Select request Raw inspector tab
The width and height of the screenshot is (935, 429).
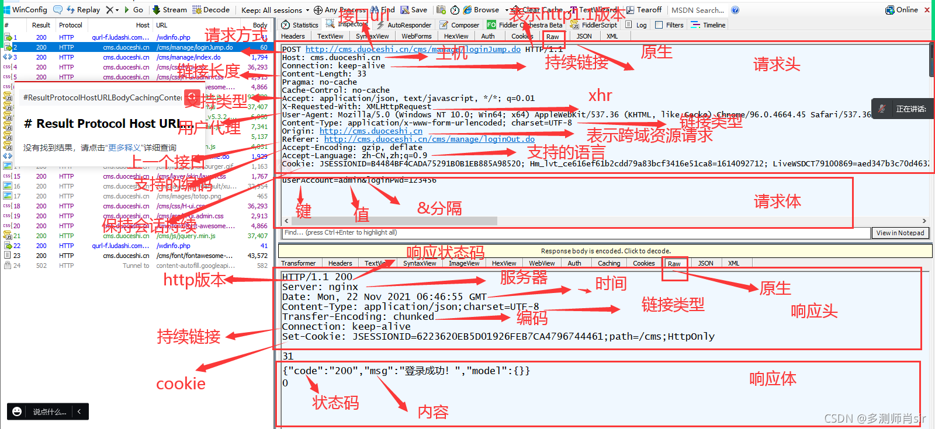[x=553, y=37]
